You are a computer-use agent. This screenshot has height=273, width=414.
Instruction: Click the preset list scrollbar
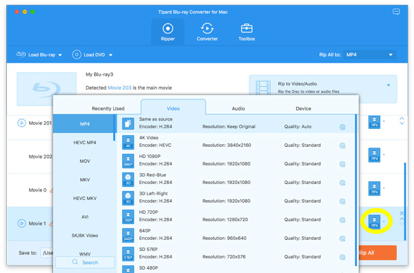tap(356, 190)
